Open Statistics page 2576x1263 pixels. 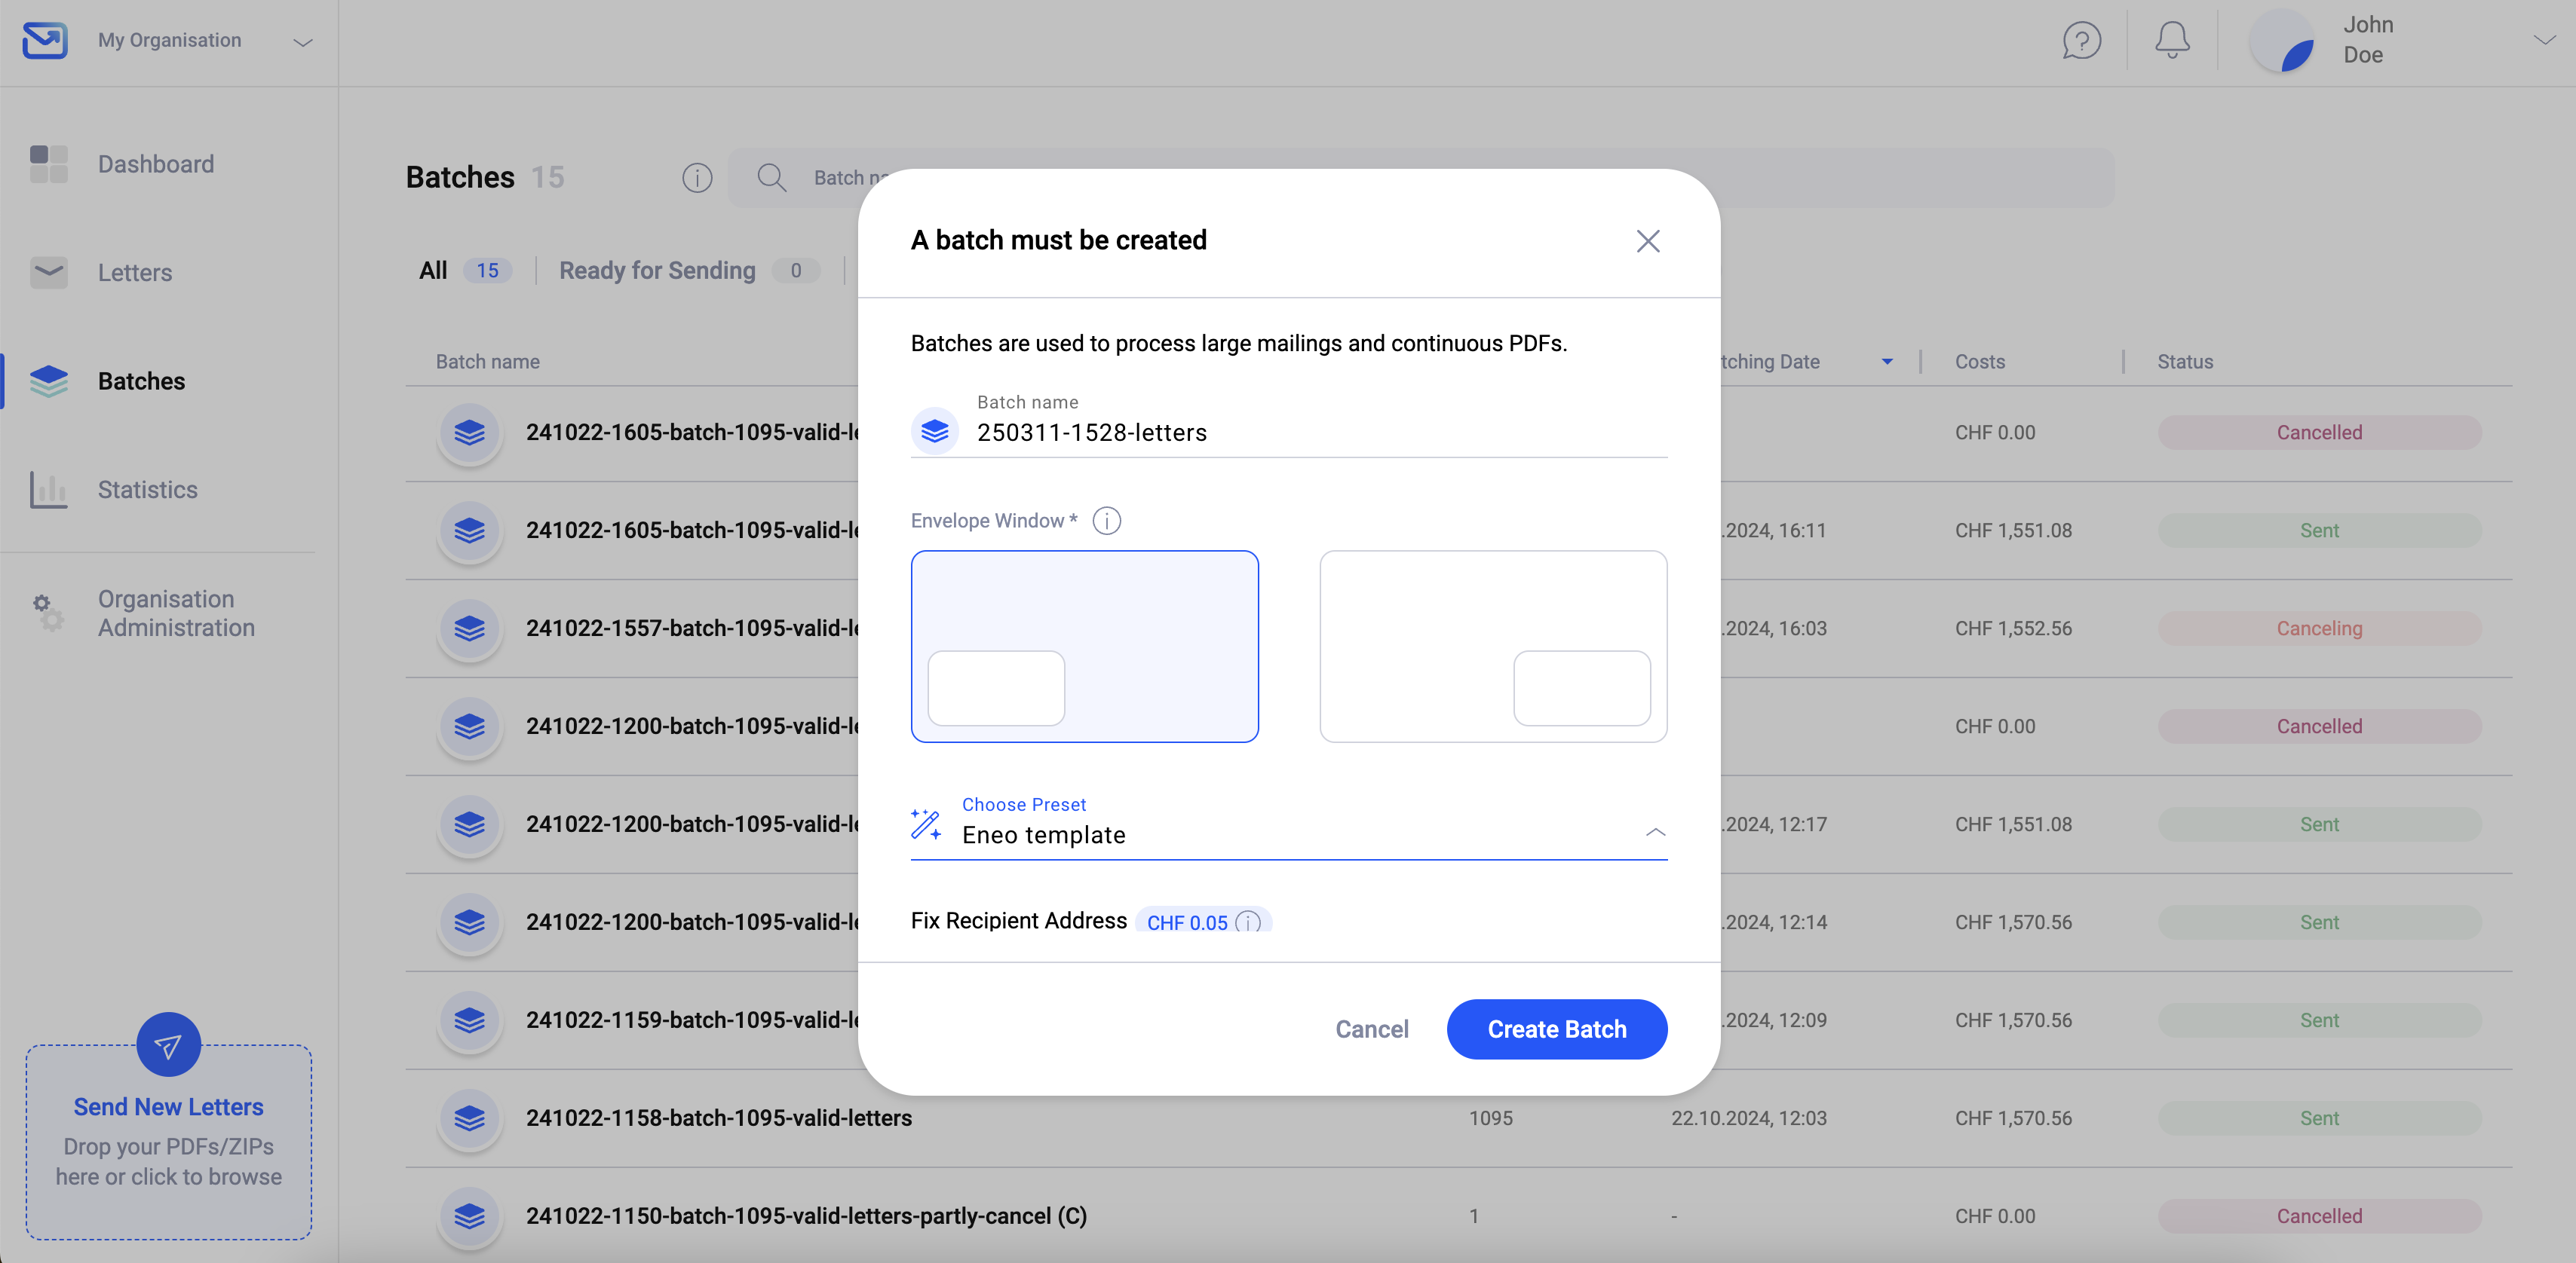point(148,490)
